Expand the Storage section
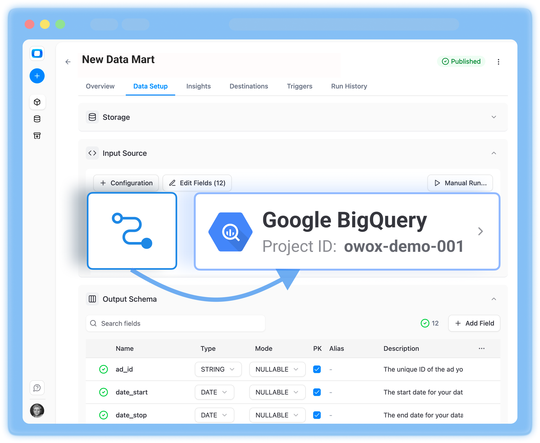Viewport: 540px width, 443px height. pos(494,117)
